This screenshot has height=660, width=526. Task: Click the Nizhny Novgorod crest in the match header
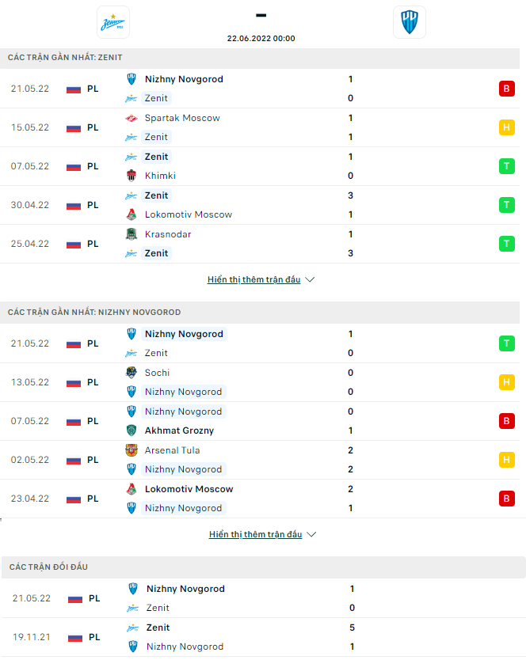[409, 22]
